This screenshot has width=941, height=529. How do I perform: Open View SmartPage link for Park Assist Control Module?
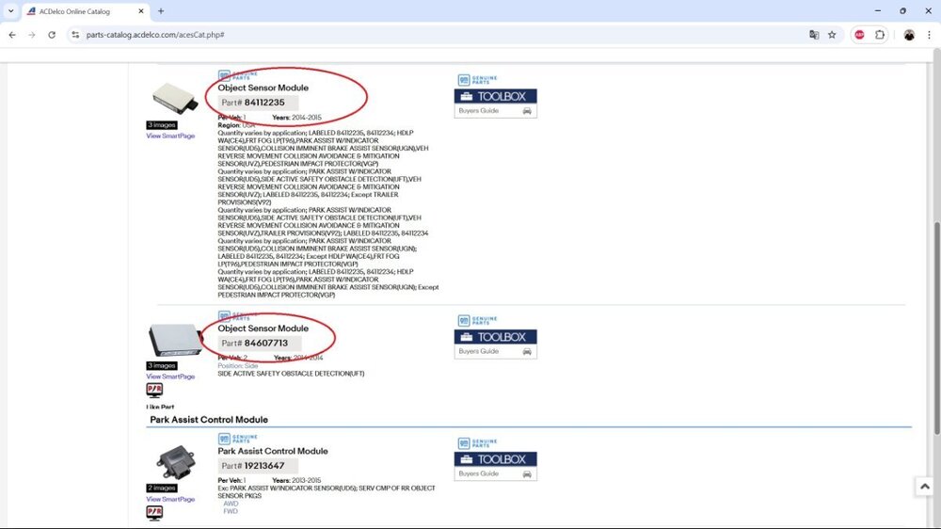(170, 499)
